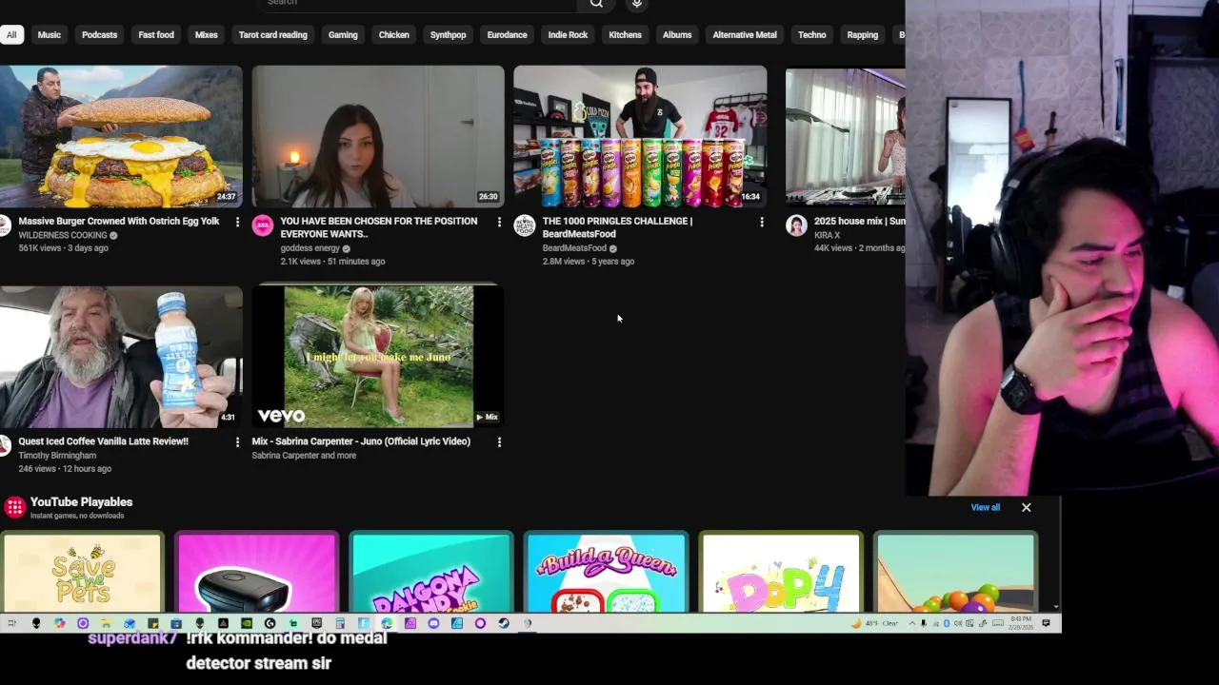This screenshot has height=685, width=1219.
Task: Open Sabrina Carpenter Juno mix title
Action: [361, 441]
